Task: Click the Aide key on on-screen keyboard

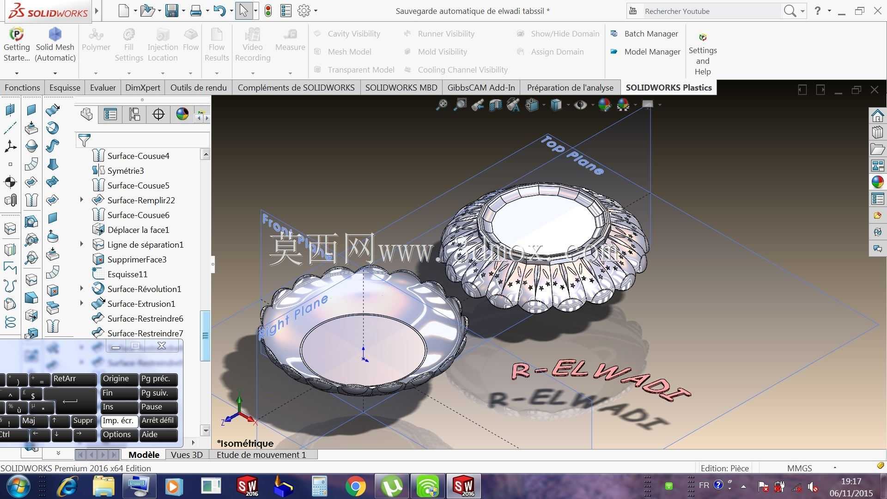Action: coord(158,435)
